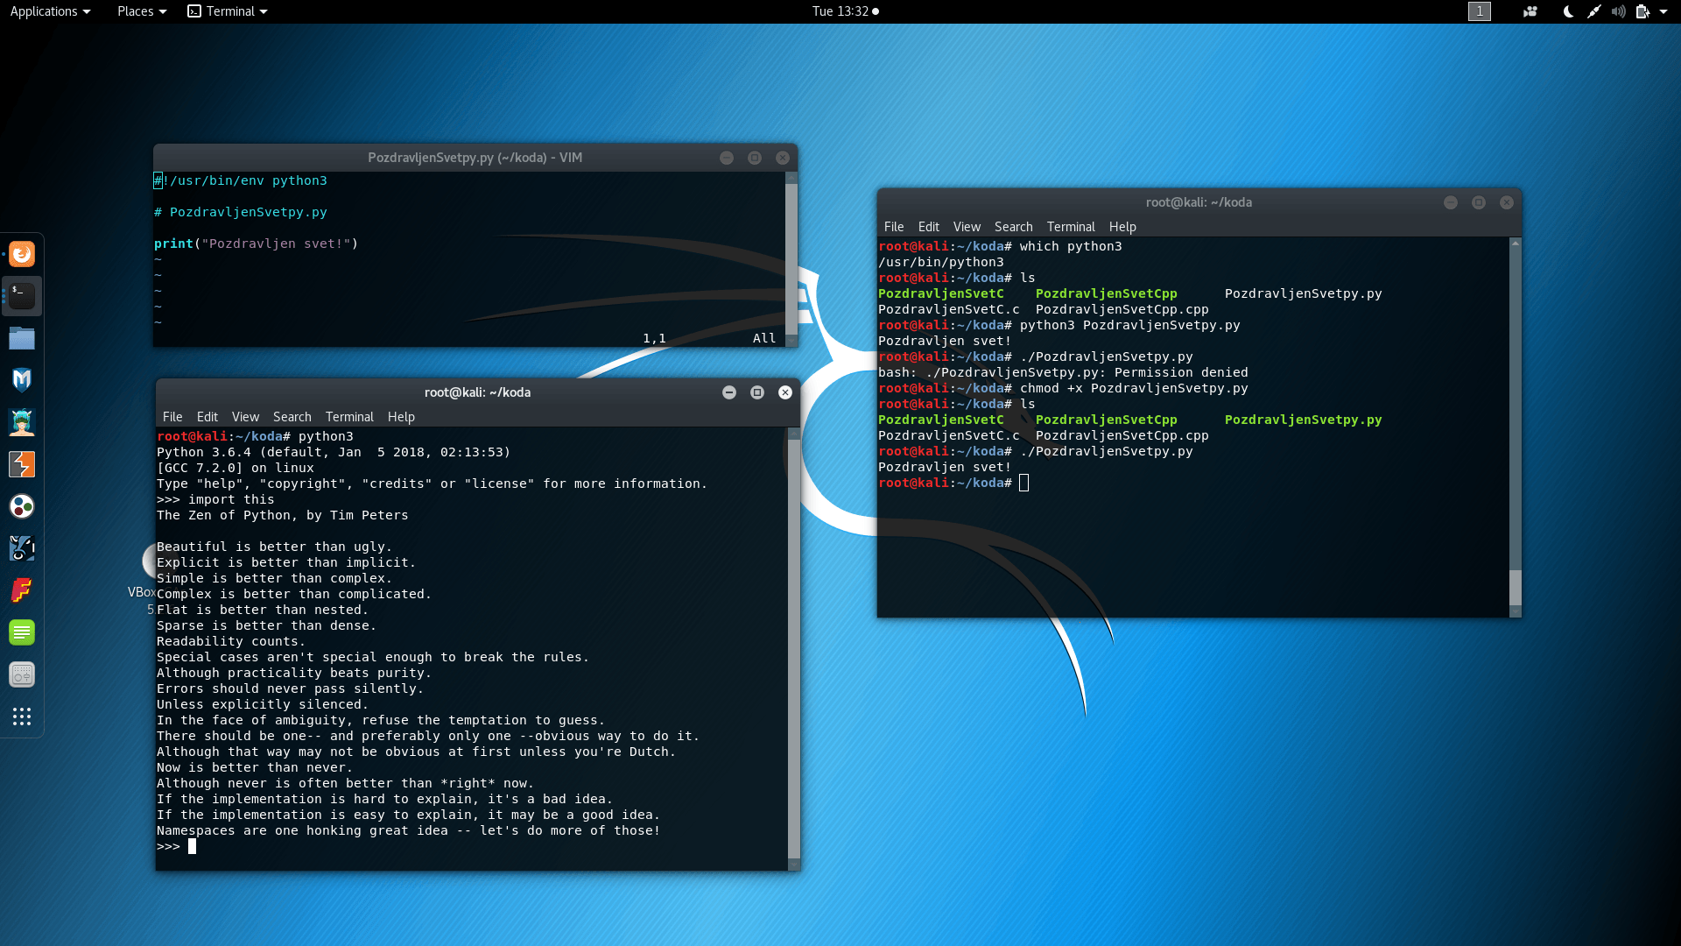The image size is (1681, 946).
Task: Toggle night light moon icon
Action: click(x=1567, y=11)
